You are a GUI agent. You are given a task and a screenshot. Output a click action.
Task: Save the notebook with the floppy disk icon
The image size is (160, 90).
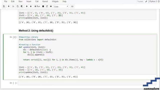coord(4,6)
